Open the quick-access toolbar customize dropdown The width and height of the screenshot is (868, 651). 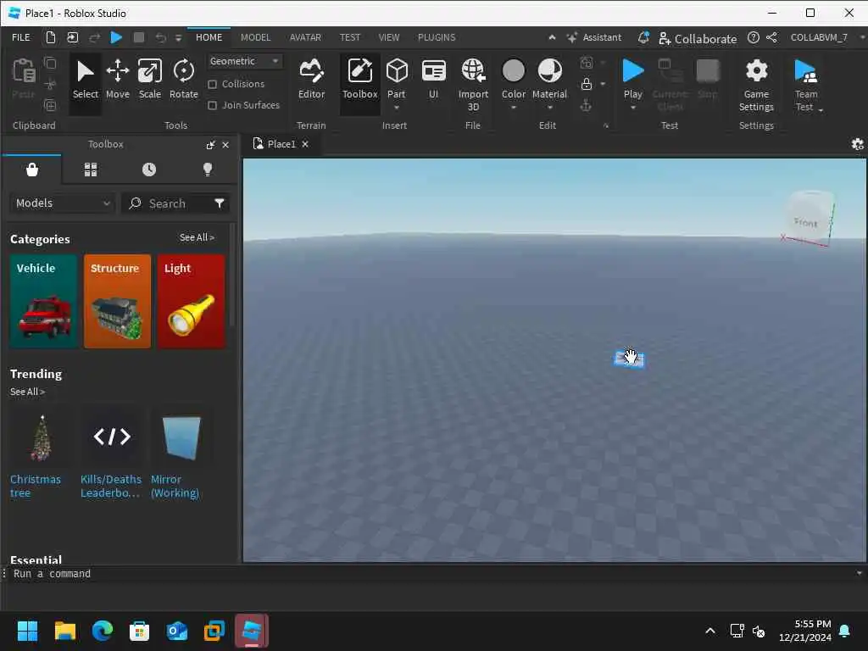[178, 37]
